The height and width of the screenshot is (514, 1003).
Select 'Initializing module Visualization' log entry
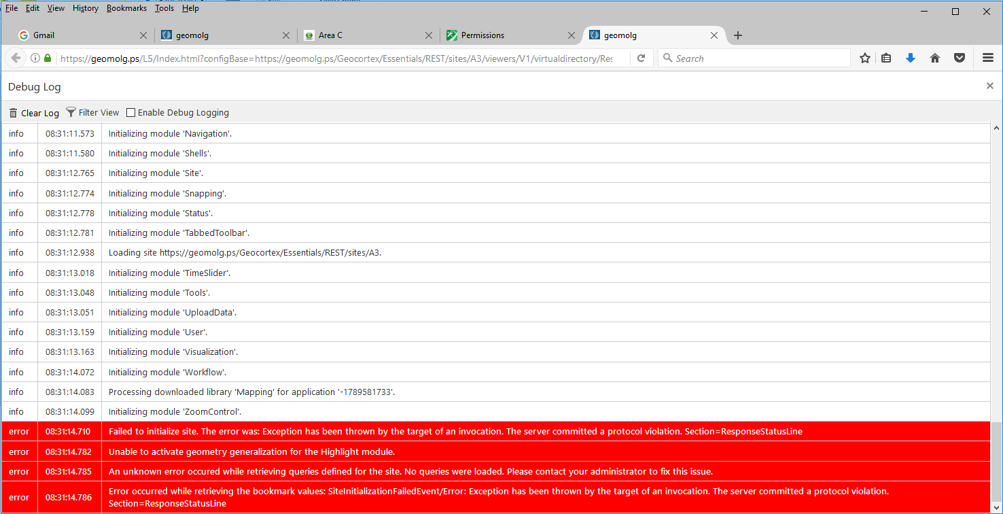(496, 352)
